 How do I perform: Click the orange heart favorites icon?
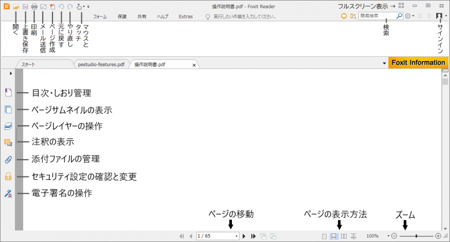[x=344, y=16]
